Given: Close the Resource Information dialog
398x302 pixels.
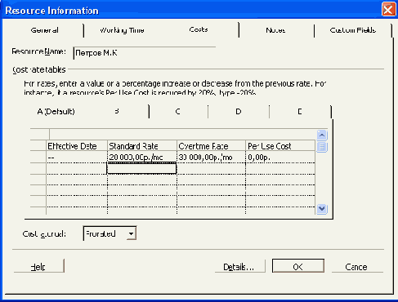Looking at the screenshot, I should pos(388,10).
